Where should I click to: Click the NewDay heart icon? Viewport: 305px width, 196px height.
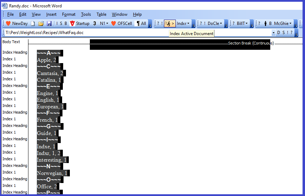click(8, 23)
